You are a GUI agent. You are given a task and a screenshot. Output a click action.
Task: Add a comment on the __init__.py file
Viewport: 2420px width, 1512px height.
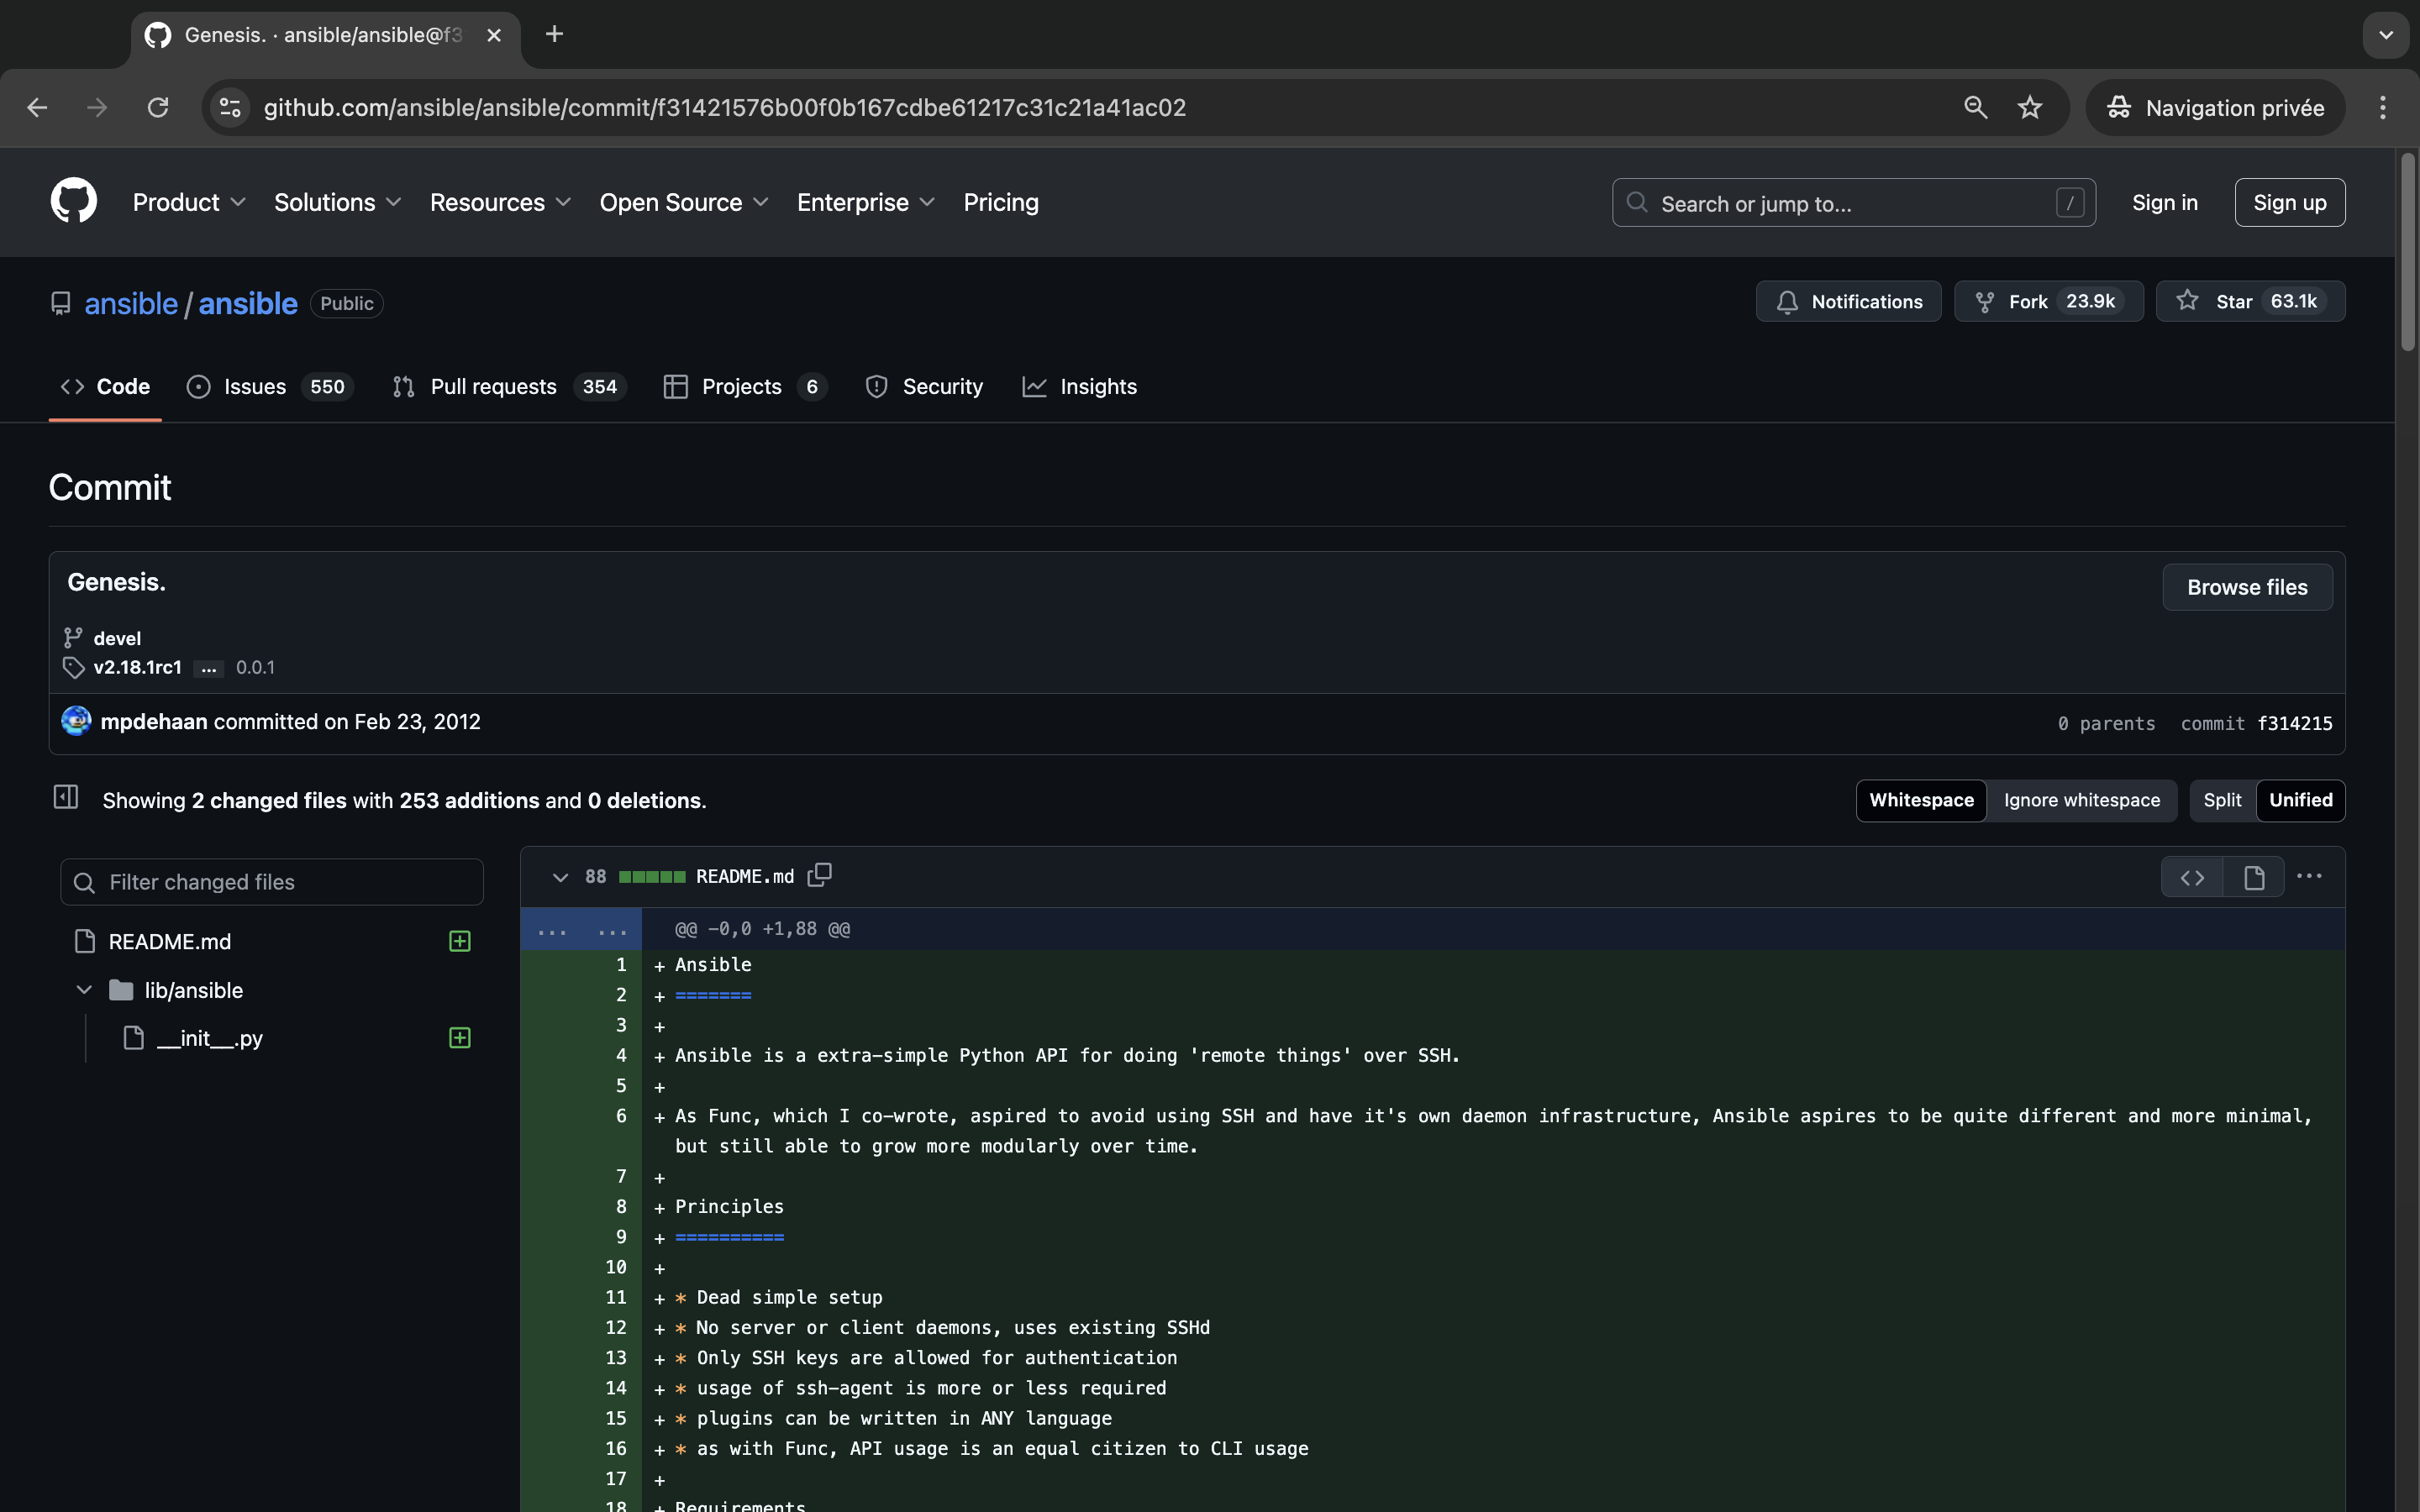pyautogui.click(x=458, y=1038)
